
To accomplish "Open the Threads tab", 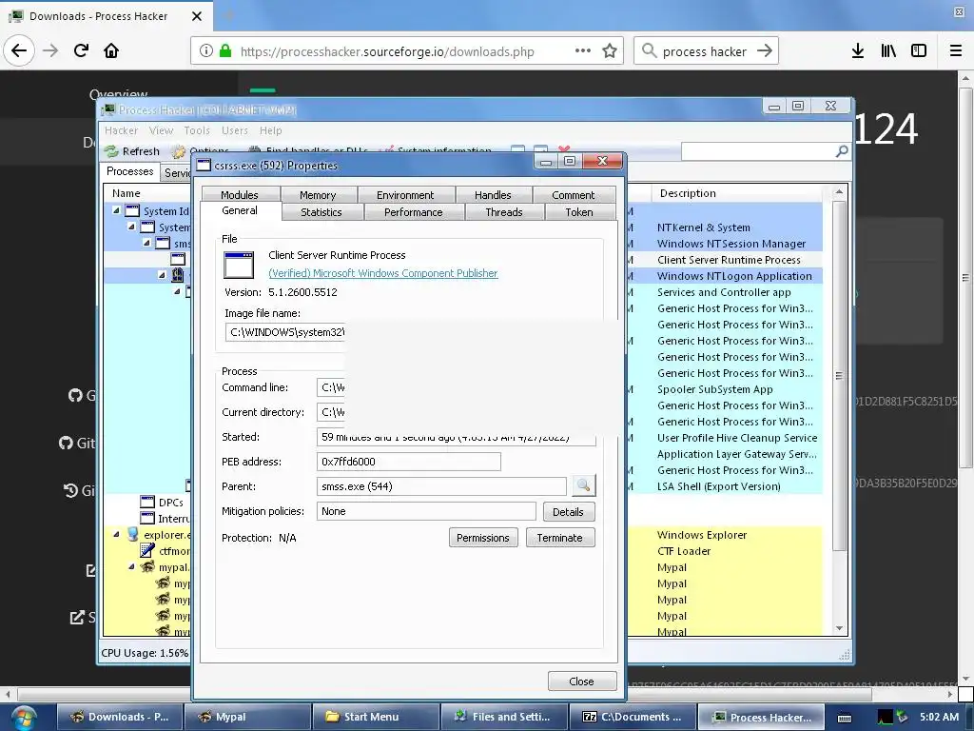I will 504,212.
